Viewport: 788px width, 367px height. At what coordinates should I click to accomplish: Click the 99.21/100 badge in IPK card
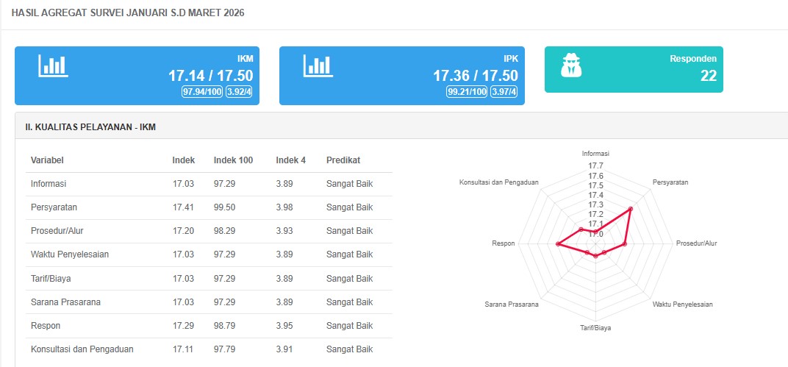pos(467,92)
